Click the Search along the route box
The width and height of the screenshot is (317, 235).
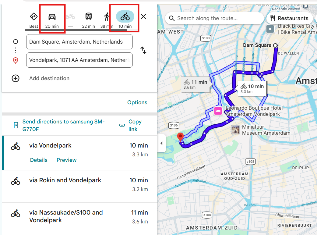click(214, 18)
